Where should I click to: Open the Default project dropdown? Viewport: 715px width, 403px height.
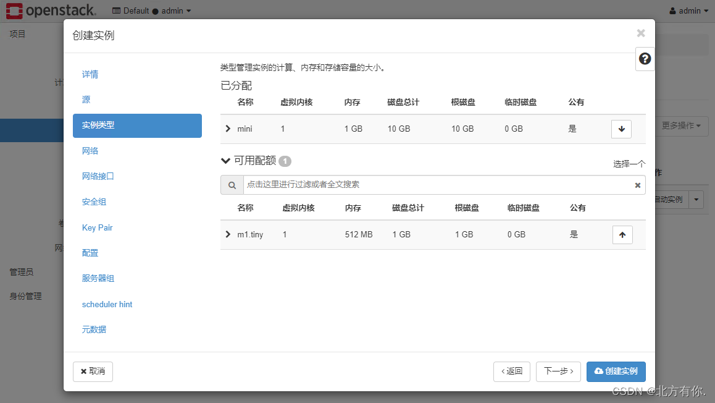[152, 11]
